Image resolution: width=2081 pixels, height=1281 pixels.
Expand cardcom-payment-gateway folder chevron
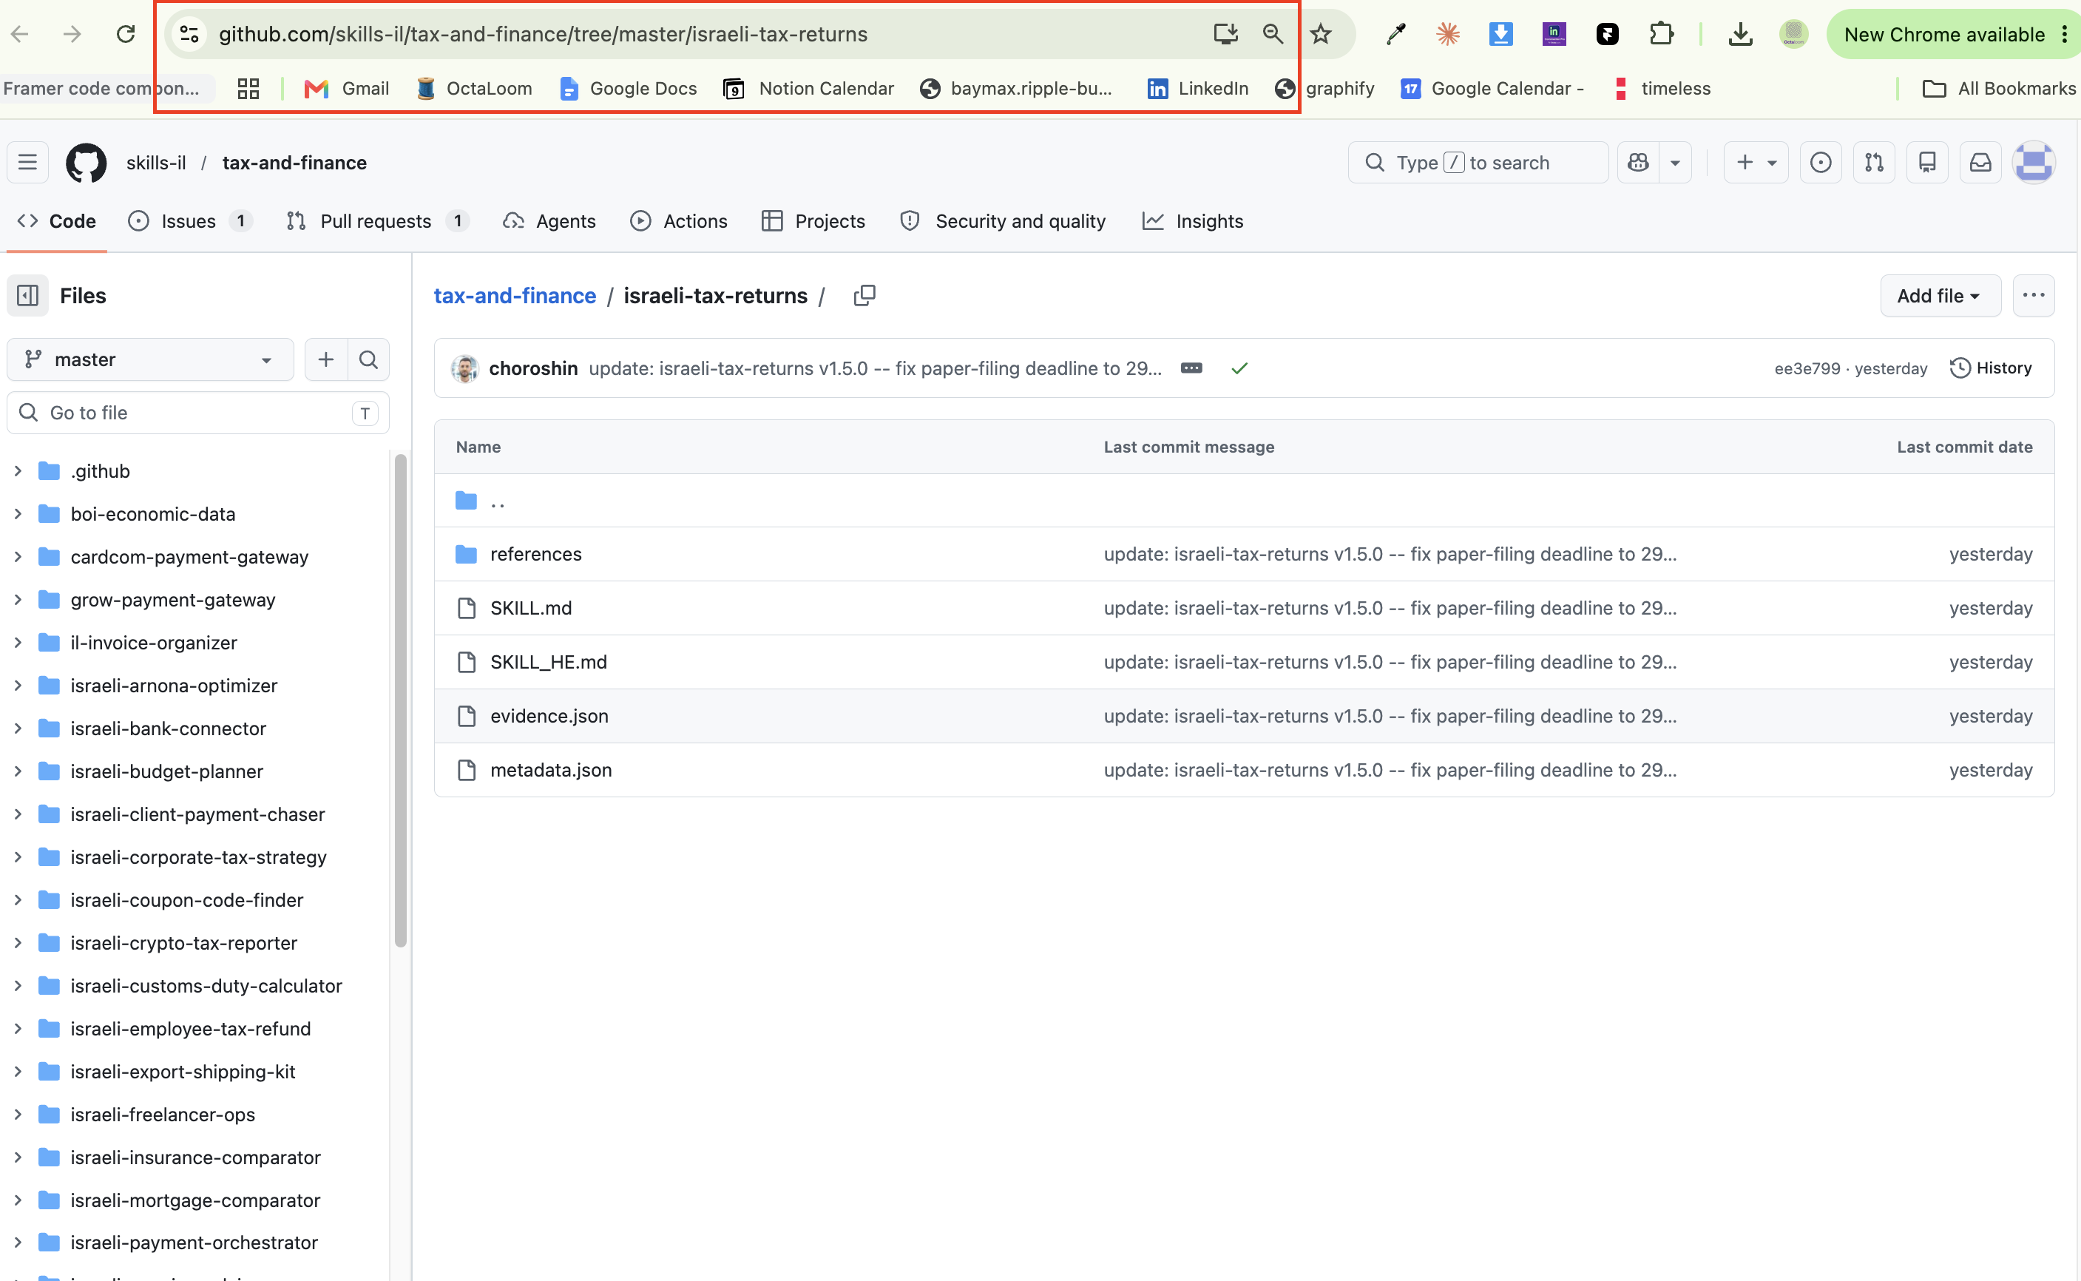point(18,557)
